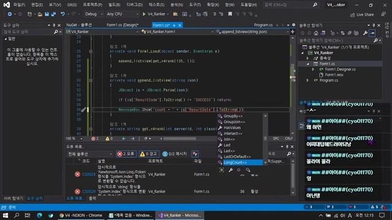Open the error list scope dropdown
This screenshot has width=392, height=220.
point(90,154)
